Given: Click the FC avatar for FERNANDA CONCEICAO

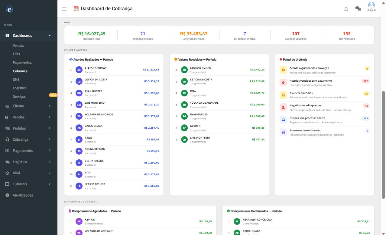Looking at the screenshot, I should pyautogui.click(x=237, y=222).
